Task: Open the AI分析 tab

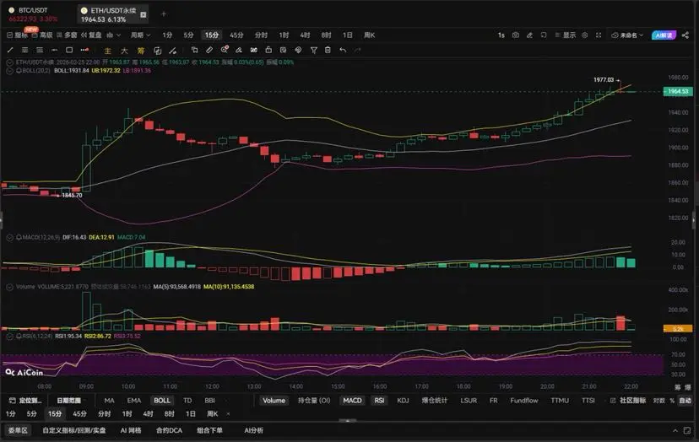Action: tap(253, 430)
